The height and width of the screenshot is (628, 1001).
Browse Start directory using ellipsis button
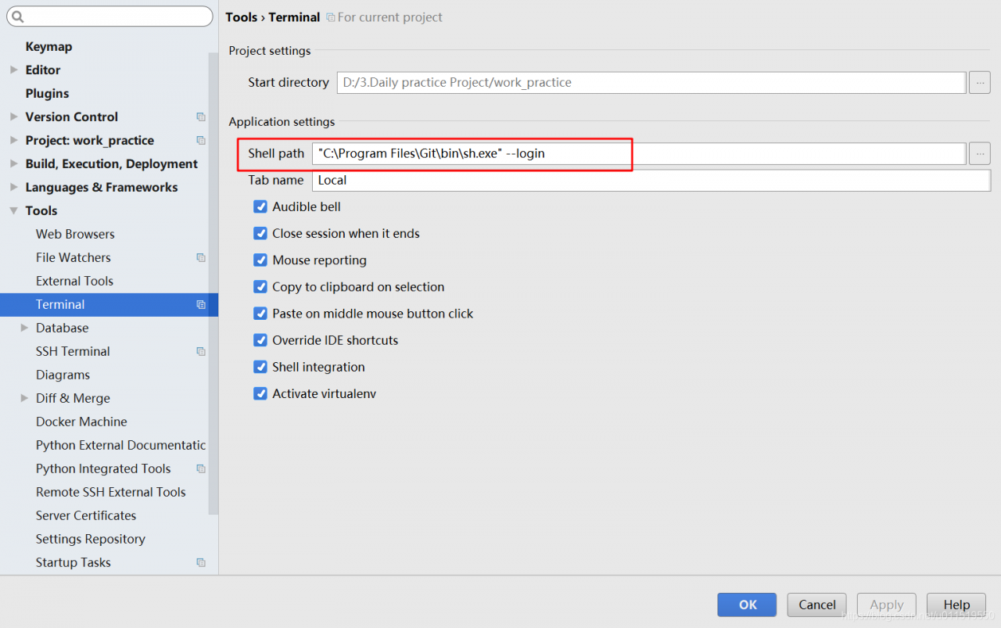click(x=979, y=83)
